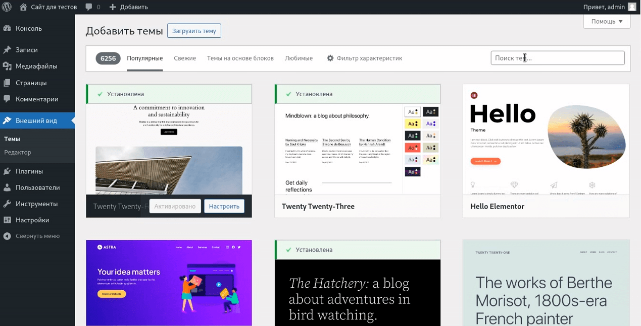Click the Медиафайлы media icon
Viewport: 641px width, 326px height.
(7, 66)
